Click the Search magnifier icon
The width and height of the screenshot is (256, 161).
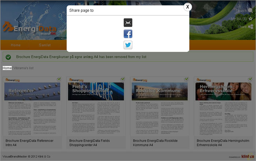[251, 11]
